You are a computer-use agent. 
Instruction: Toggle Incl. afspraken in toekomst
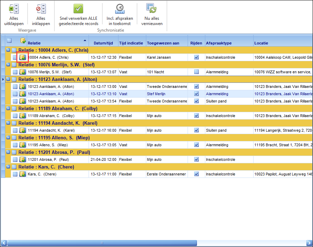120,15
